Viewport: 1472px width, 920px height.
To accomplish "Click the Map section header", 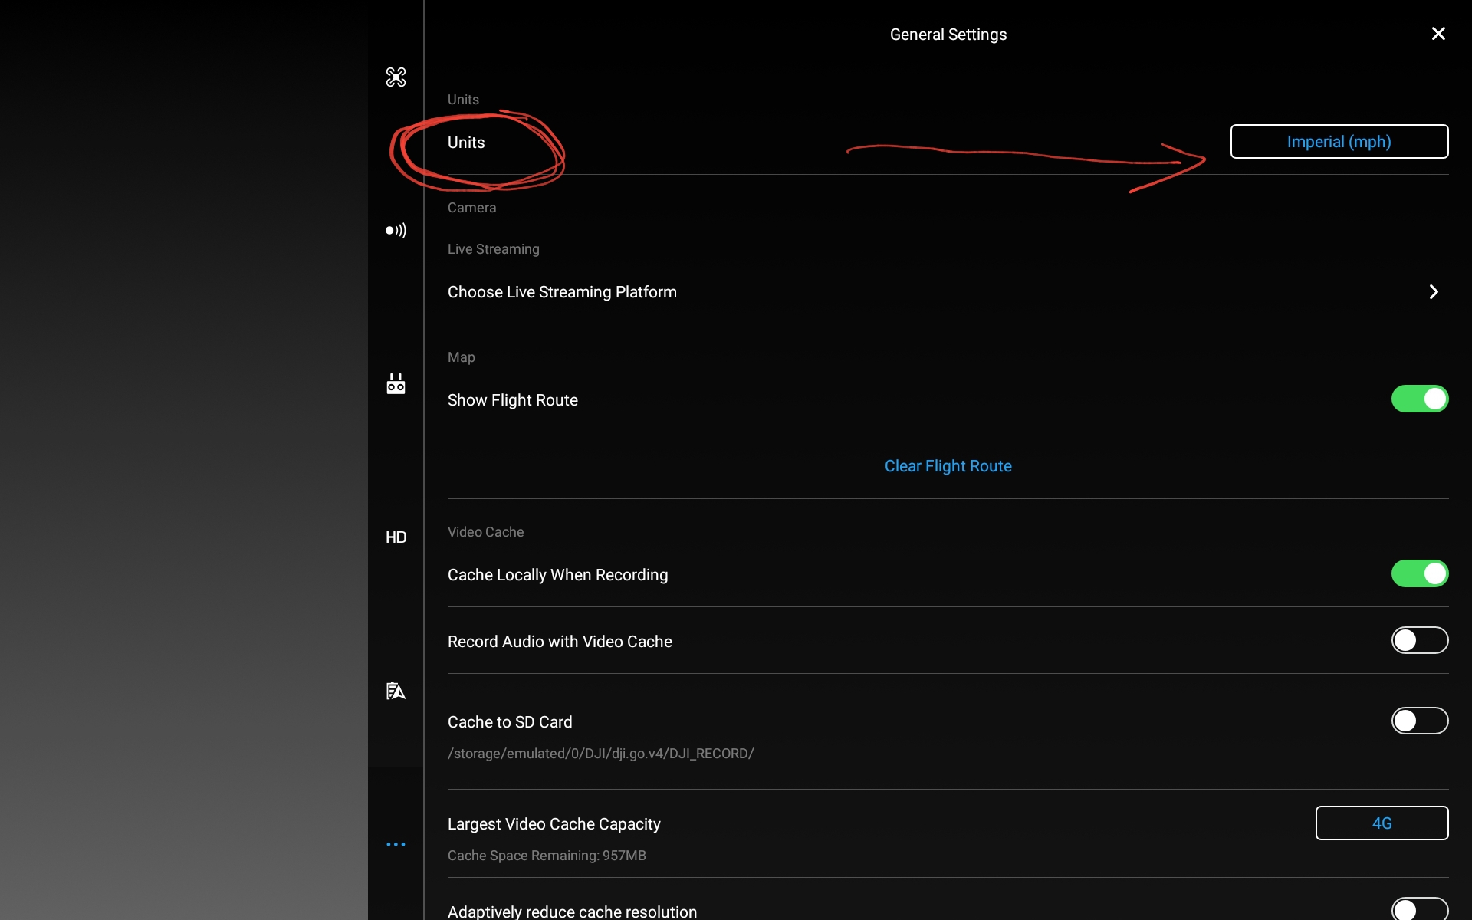I will (461, 357).
